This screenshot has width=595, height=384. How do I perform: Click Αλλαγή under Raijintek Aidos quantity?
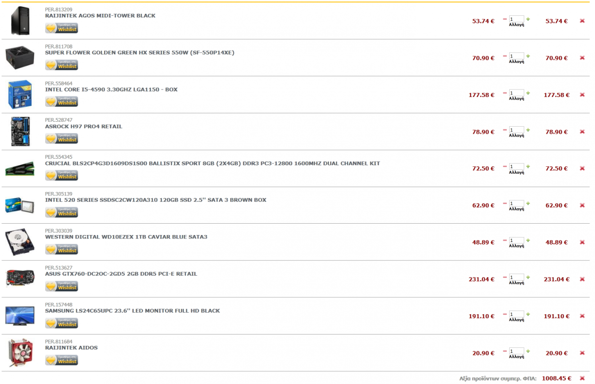517,357
